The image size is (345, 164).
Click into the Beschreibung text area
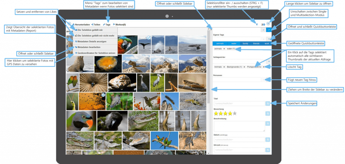pyautogui.click(x=240, y=126)
